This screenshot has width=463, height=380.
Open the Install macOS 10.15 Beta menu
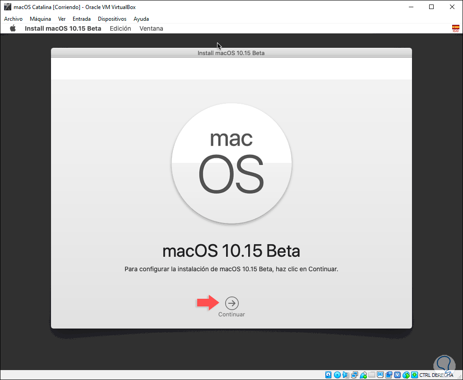[63, 28]
